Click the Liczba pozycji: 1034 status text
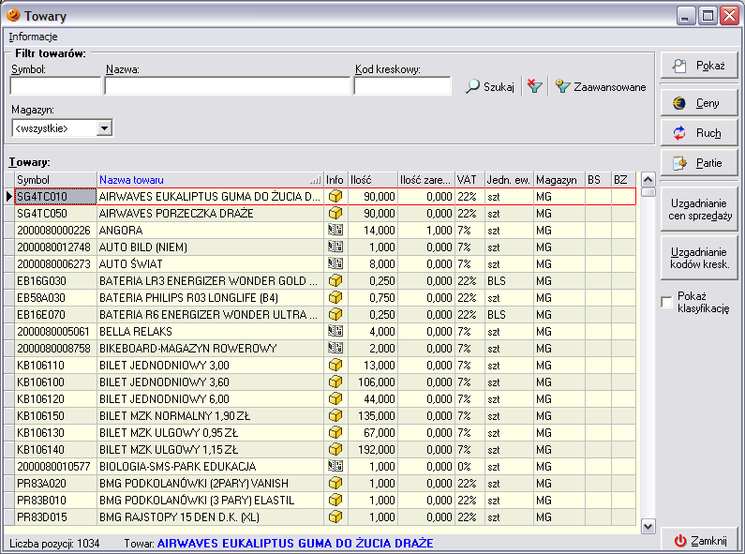The height and width of the screenshot is (554, 745). click(54, 543)
